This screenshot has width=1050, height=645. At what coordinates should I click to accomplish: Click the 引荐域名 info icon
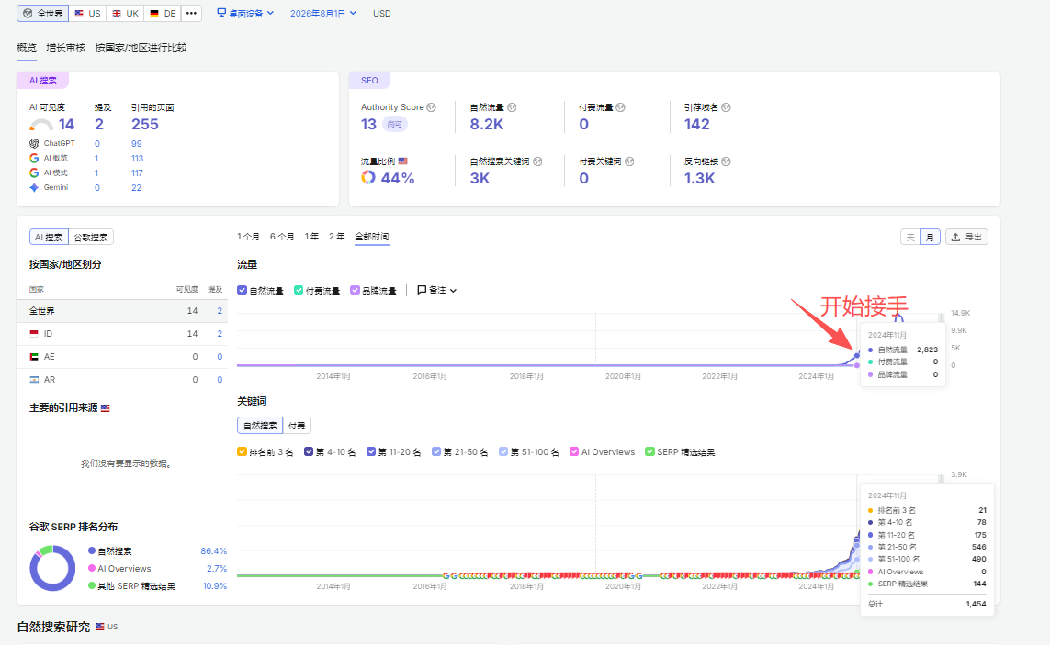pyautogui.click(x=726, y=107)
